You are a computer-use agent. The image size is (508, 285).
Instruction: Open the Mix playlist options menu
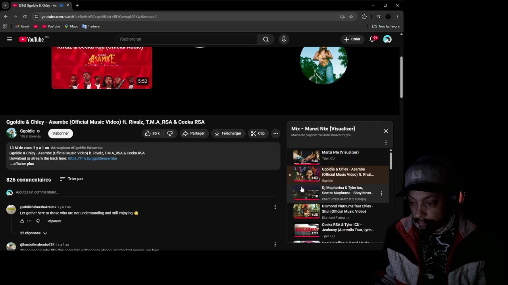pyautogui.click(x=386, y=142)
